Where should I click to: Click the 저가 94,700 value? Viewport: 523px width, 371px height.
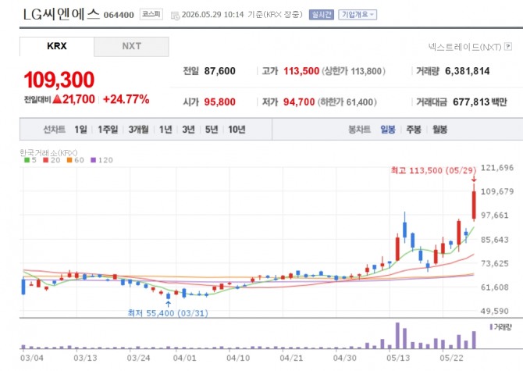(x=299, y=102)
